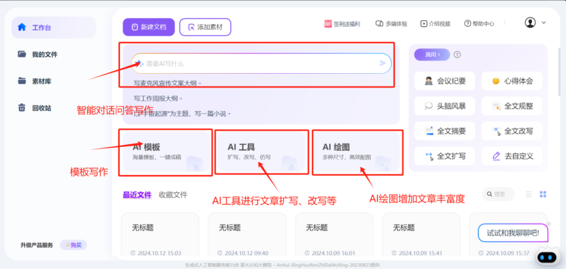This screenshot has height=269, width=566.
Task: Switch to grid view layout icon
Action: coord(542,195)
